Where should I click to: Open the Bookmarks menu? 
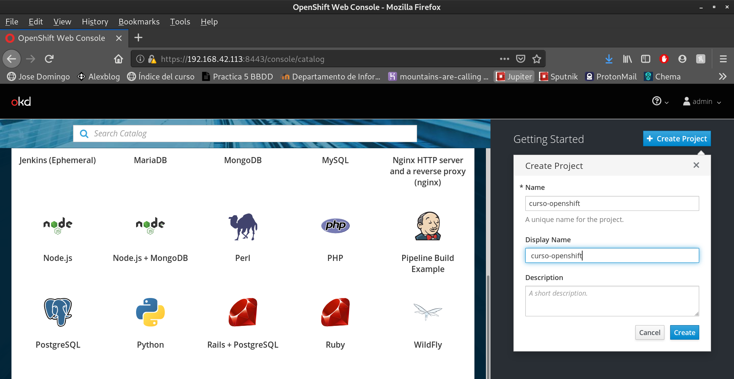click(x=139, y=22)
